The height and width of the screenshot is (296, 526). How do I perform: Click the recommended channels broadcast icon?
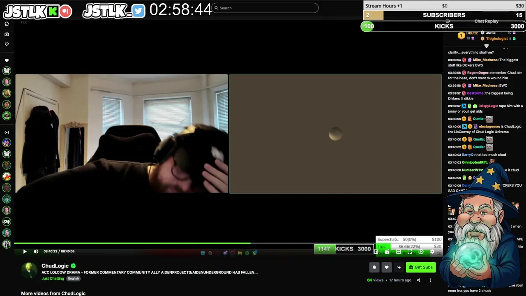click(7, 132)
